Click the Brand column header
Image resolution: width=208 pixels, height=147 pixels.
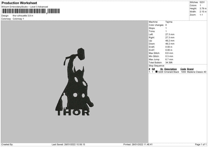(190, 69)
